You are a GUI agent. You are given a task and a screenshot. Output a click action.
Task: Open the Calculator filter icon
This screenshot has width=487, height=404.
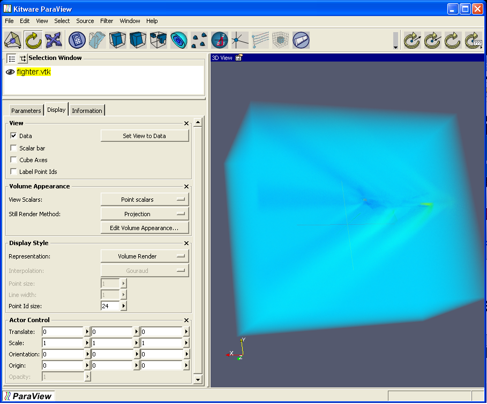[x=77, y=40]
